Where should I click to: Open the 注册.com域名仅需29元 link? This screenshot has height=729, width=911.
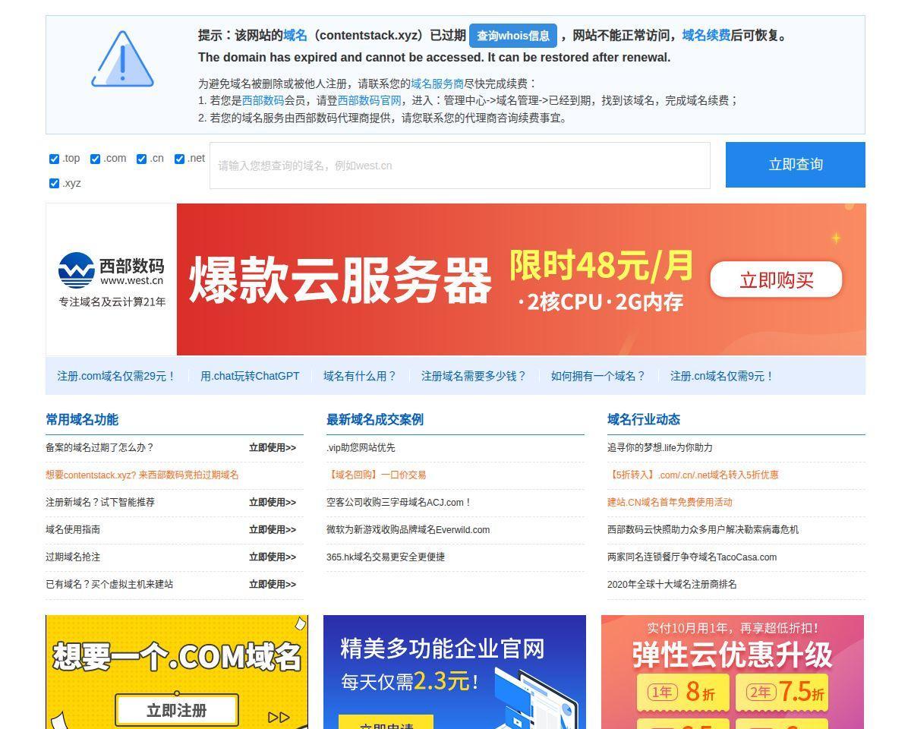pyautogui.click(x=116, y=376)
